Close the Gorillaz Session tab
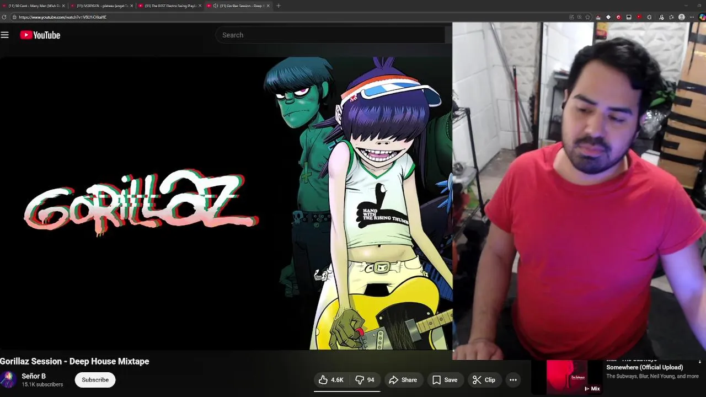This screenshot has width=706, height=397. (268, 6)
